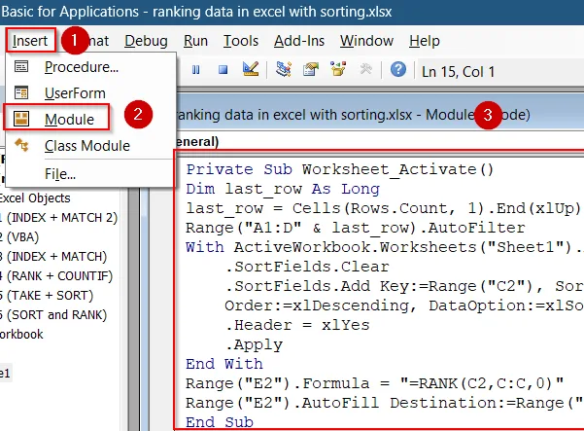Open the Tools menu
The image size is (584, 431).
tap(241, 41)
